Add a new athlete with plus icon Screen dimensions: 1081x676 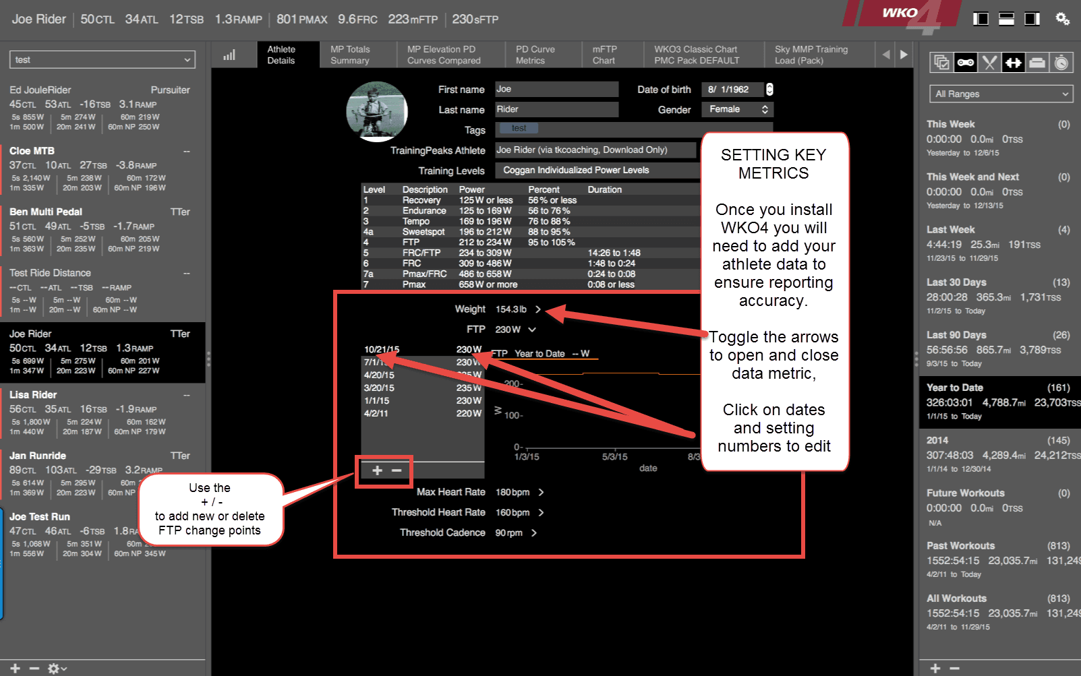pyautogui.click(x=16, y=668)
